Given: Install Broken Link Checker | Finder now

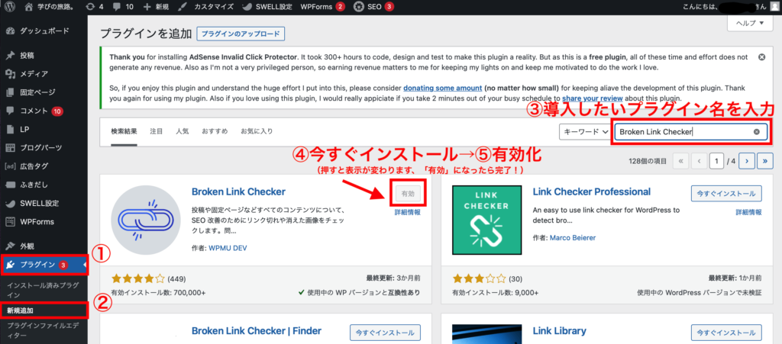Looking at the screenshot, I should point(386,332).
